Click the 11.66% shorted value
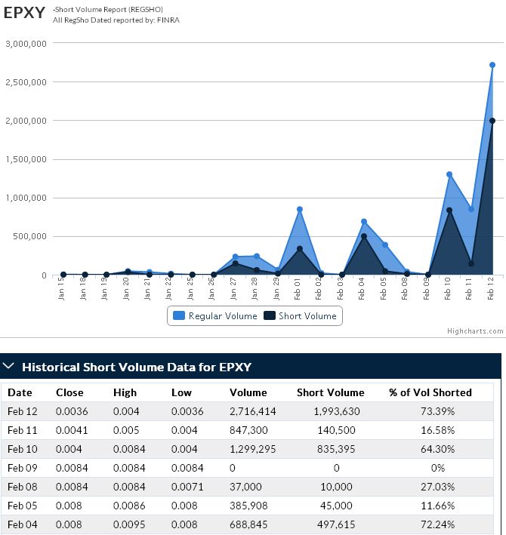The height and width of the screenshot is (535, 506). pyautogui.click(x=438, y=506)
